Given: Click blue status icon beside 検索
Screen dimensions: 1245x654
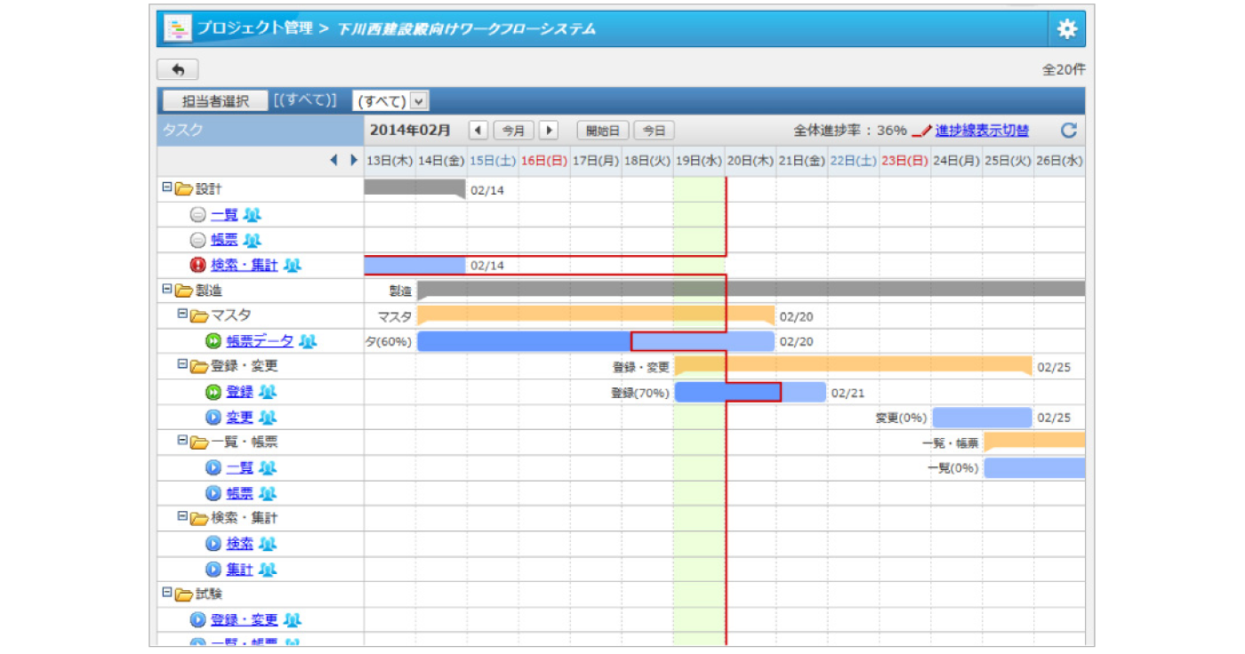Looking at the screenshot, I should coord(213,544).
